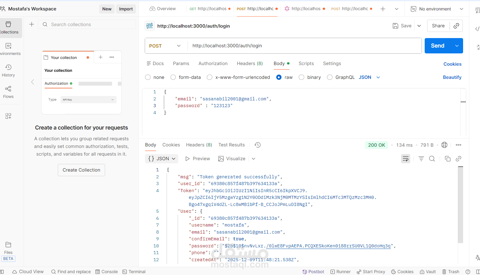The width and height of the screenshot is (480, 275).
Task: Open the response history clock icon
Action: 258,145
